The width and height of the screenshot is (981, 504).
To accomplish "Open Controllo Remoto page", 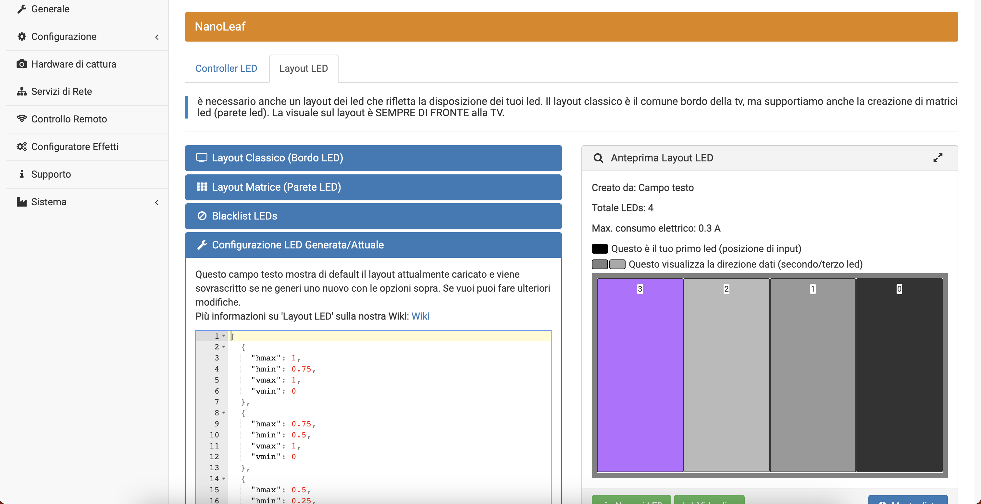I will tap(87, 119).
